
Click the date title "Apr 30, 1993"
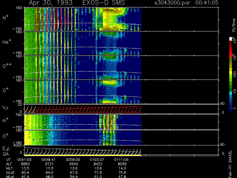tap(51, 3)
